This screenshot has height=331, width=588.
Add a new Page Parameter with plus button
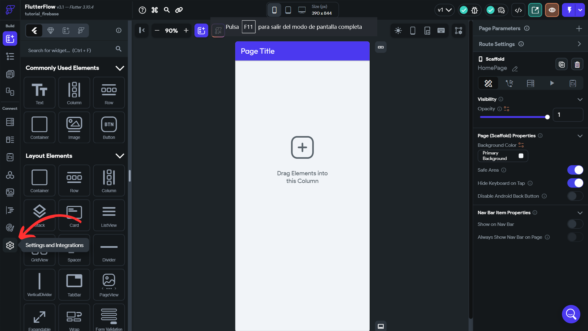coord(579,28)
